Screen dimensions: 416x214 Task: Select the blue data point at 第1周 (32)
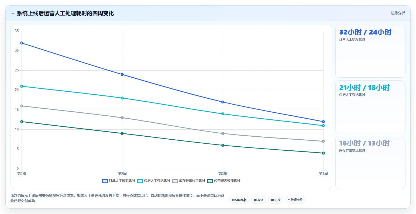tap(22, 43)
